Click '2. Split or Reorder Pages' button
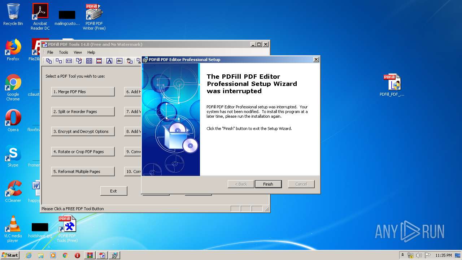462x260 pixels. pyautogui.click(x=83, y=112)
